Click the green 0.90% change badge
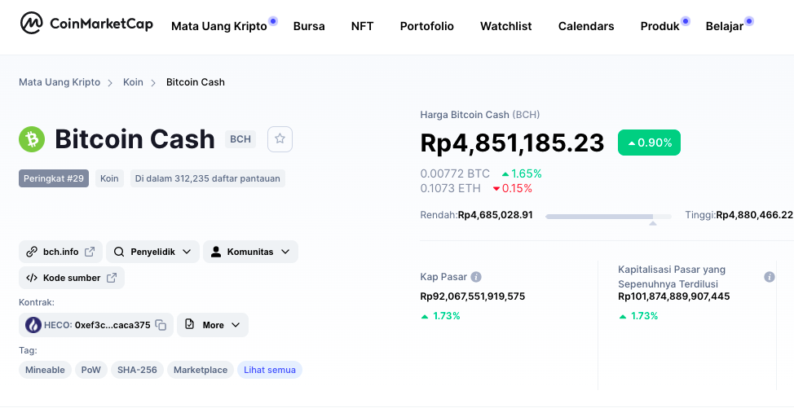The height and width of the screenshot is (417, 794). coord(649,143)
